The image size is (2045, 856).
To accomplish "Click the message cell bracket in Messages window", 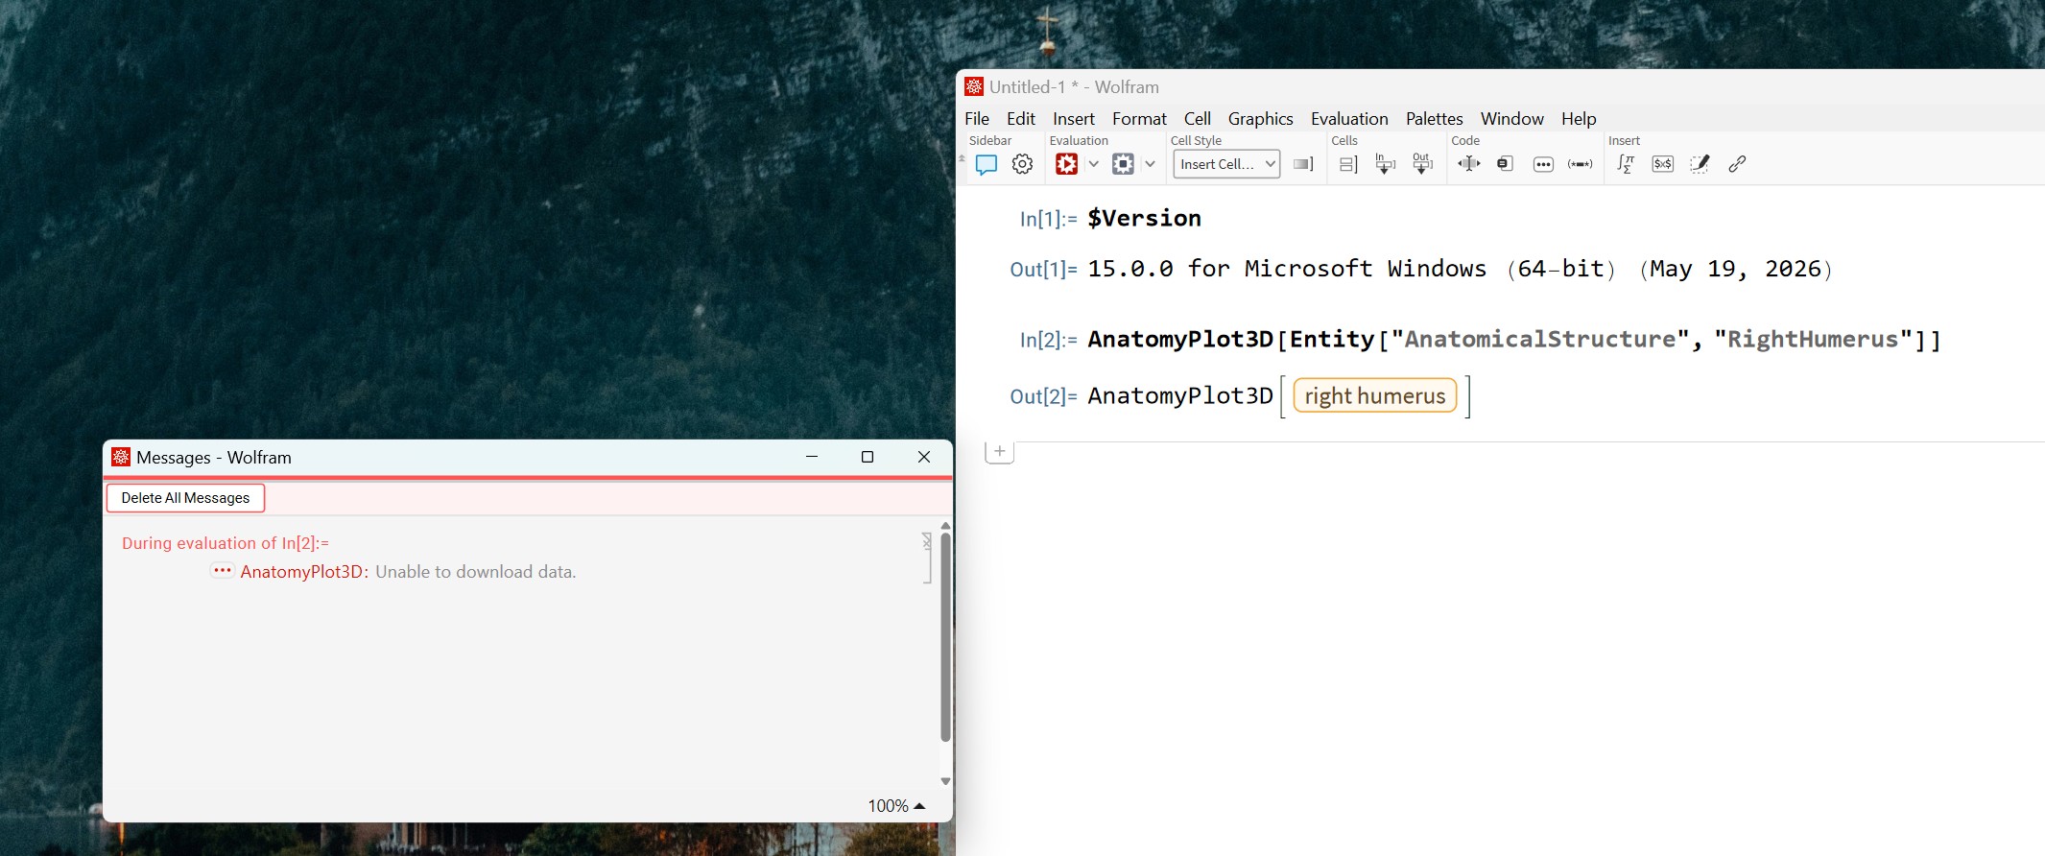I will pos(927,558).
